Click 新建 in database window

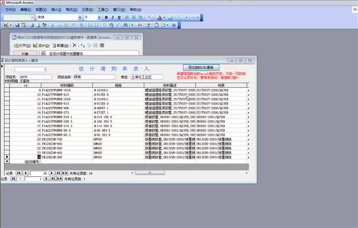[x=60, y=46]
